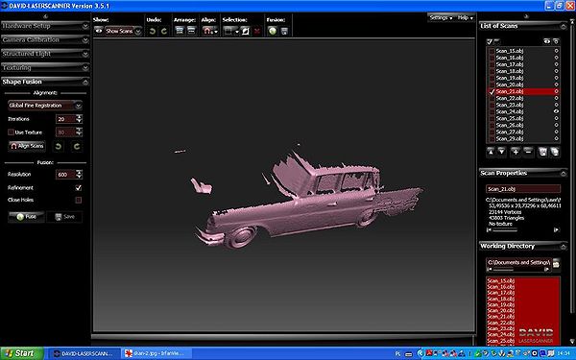Click the browse folder icon for the Working Directory
Image resolution: width=576 pixels, height=360 pixels.
pos(556,263)
